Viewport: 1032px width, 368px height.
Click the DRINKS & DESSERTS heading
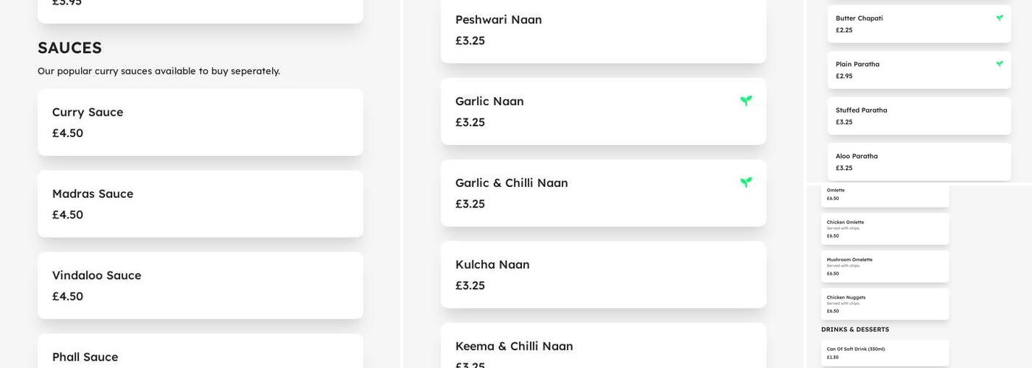coord(855,330)
